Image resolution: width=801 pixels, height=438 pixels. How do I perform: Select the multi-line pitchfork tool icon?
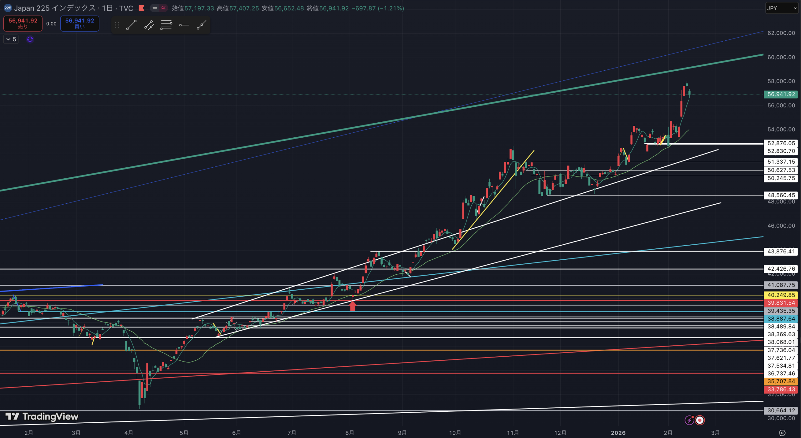point(166,25)
